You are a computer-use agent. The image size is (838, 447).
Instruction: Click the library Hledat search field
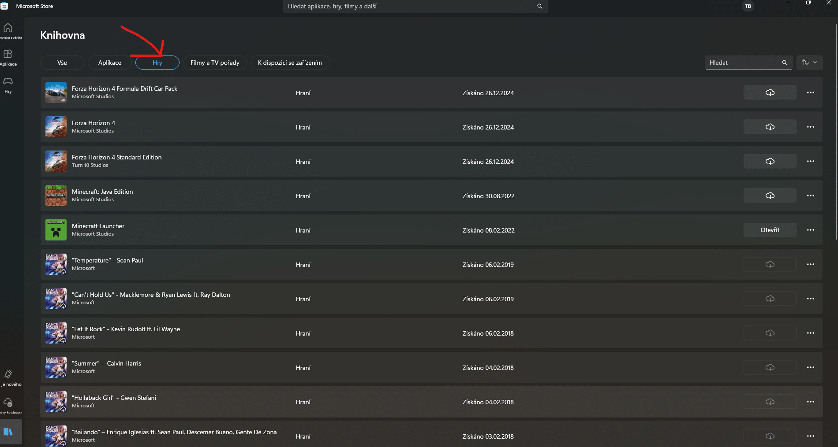743,63
